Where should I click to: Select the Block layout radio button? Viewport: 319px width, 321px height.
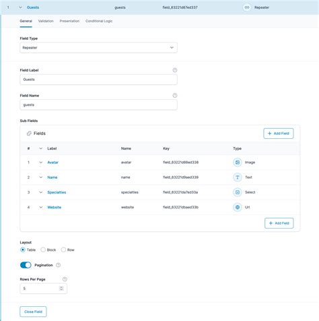point(43,250)
